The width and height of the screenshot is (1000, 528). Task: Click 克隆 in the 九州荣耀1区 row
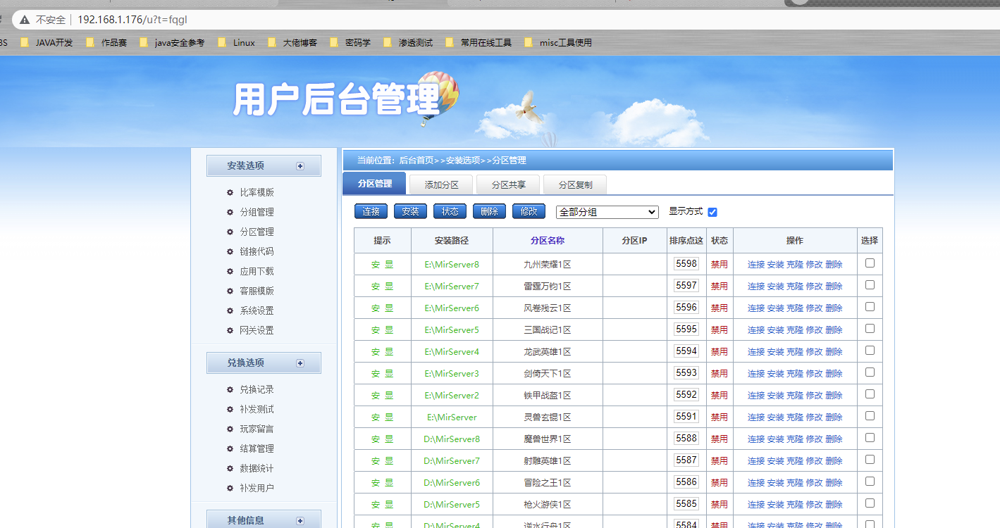pyautogui.click(x=795, y=265)
